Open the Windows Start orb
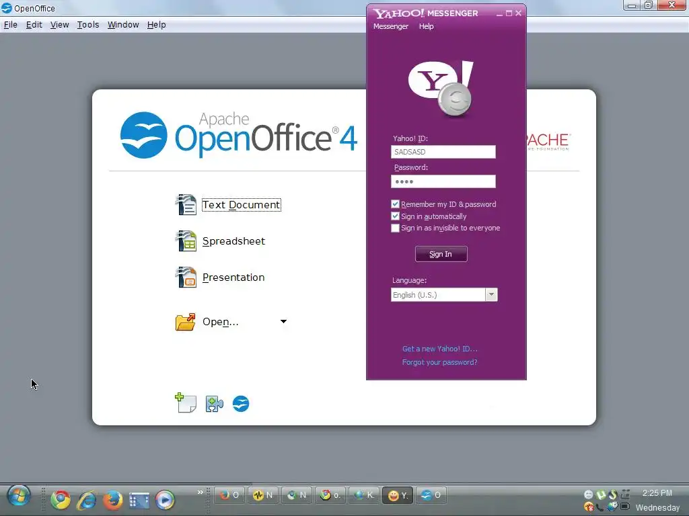The height and width of the screenshot is (516, 689). (x=19, y=497)
